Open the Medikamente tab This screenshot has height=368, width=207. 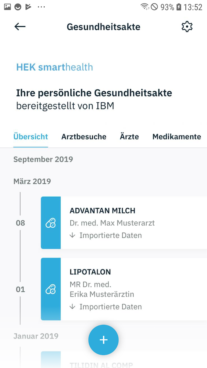click(177, 137)
